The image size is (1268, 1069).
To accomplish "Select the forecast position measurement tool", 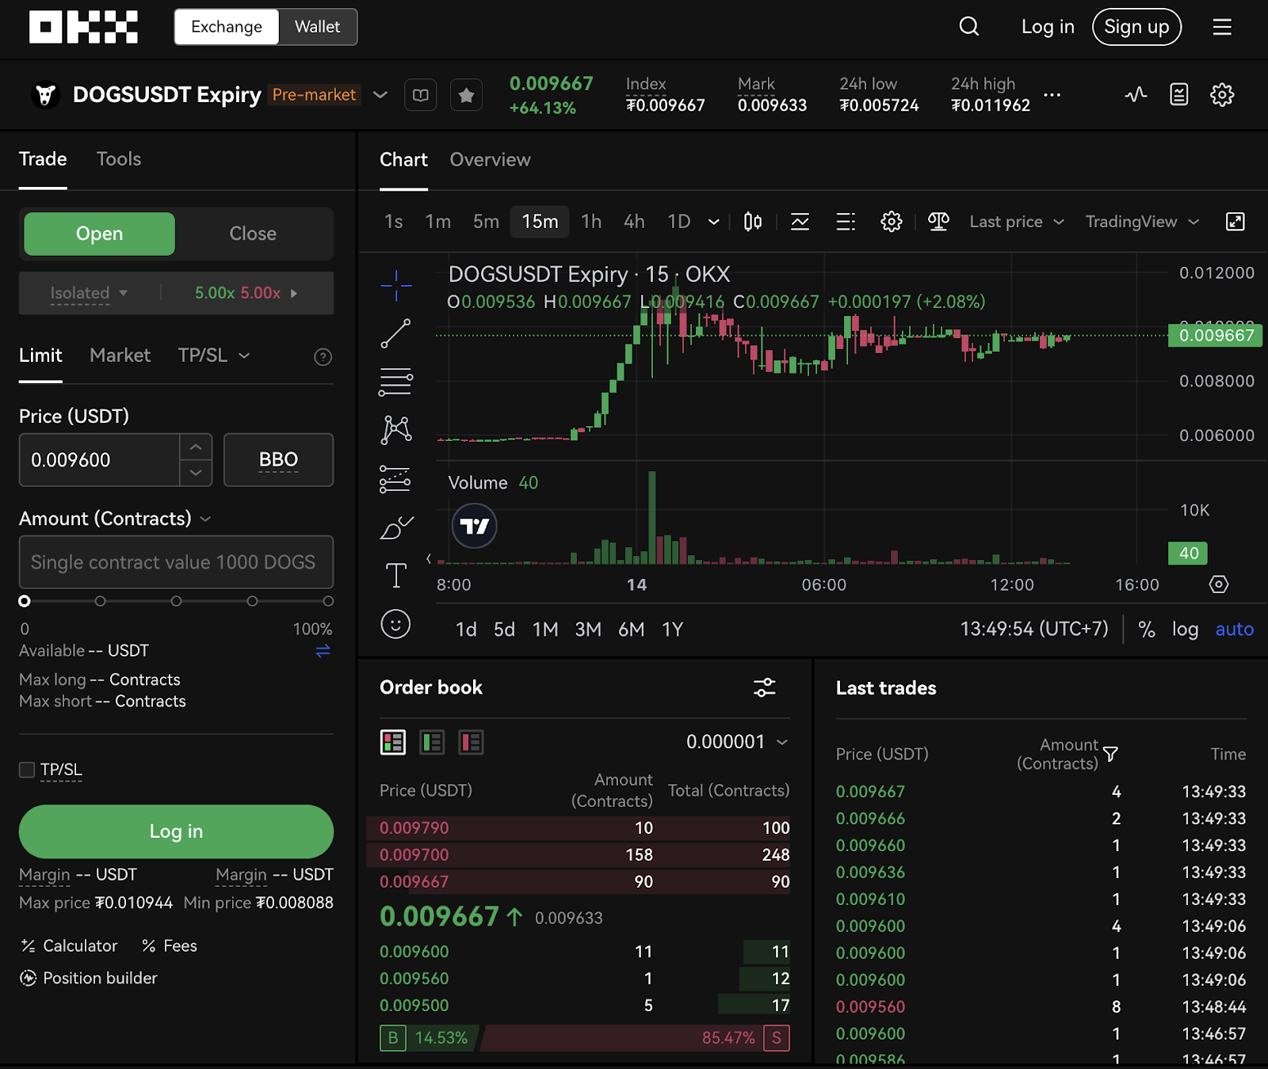I will [x=395, y=479].
